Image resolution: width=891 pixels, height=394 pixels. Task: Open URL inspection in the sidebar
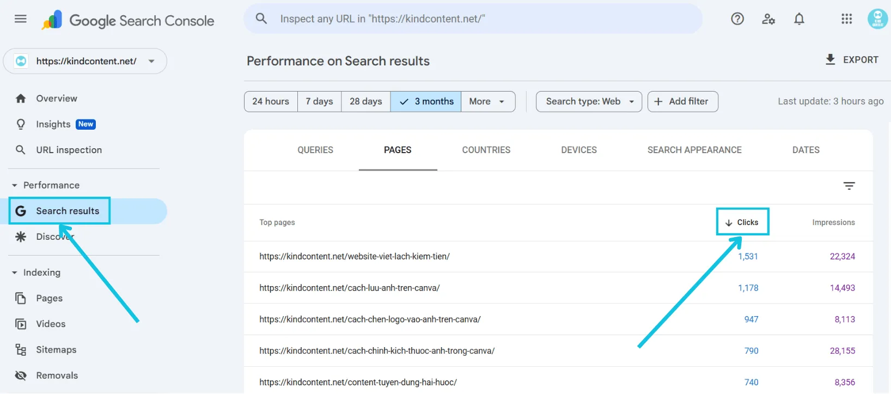coord(69,150)
